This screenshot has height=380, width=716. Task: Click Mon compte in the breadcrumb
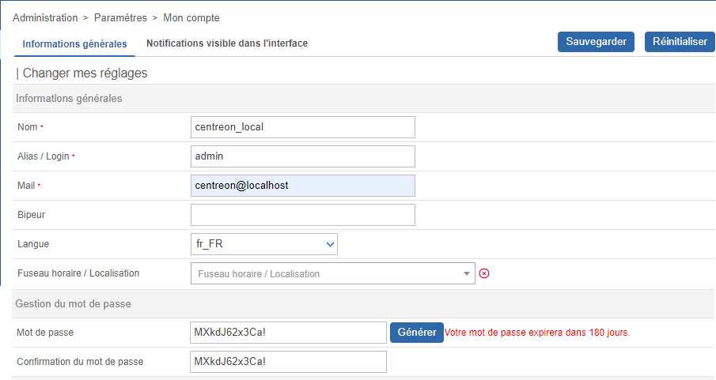pyautogui.click(x=191, y=17)
